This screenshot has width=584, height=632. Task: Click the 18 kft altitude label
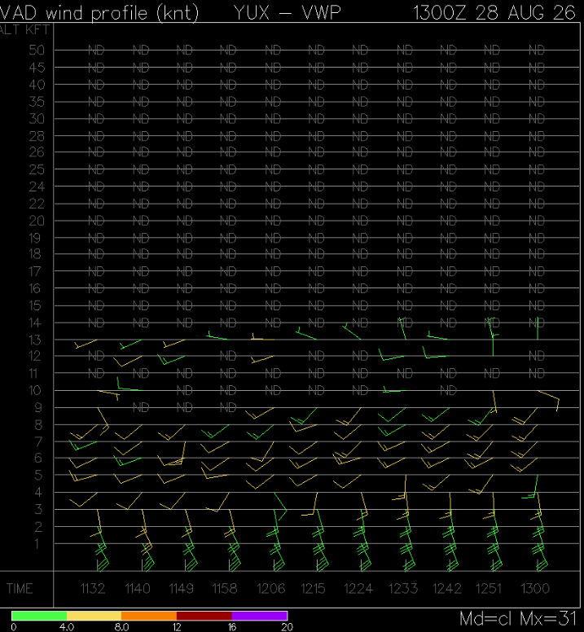point(35,254)
